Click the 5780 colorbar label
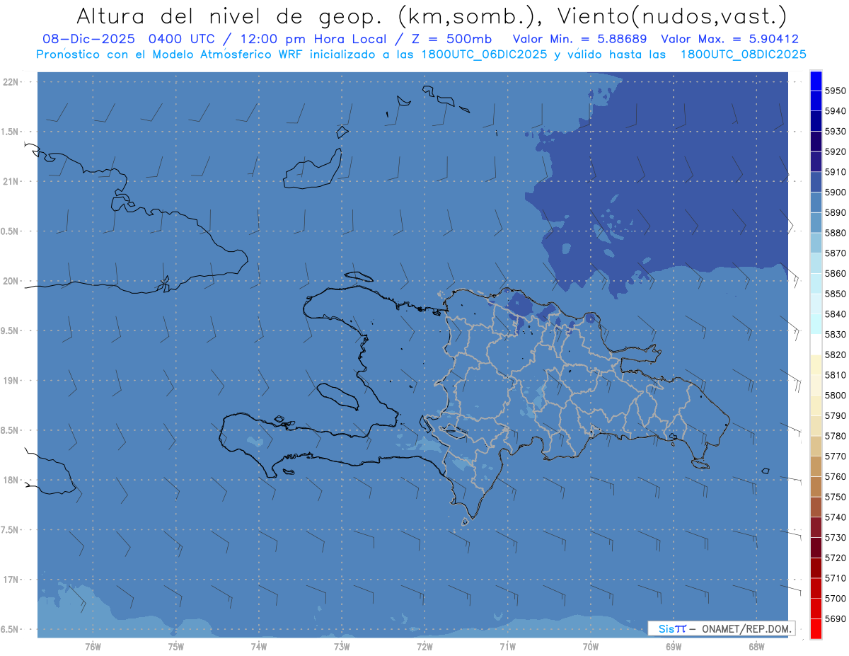The width and height of the screenshot is (849, 656). [835, 436]
